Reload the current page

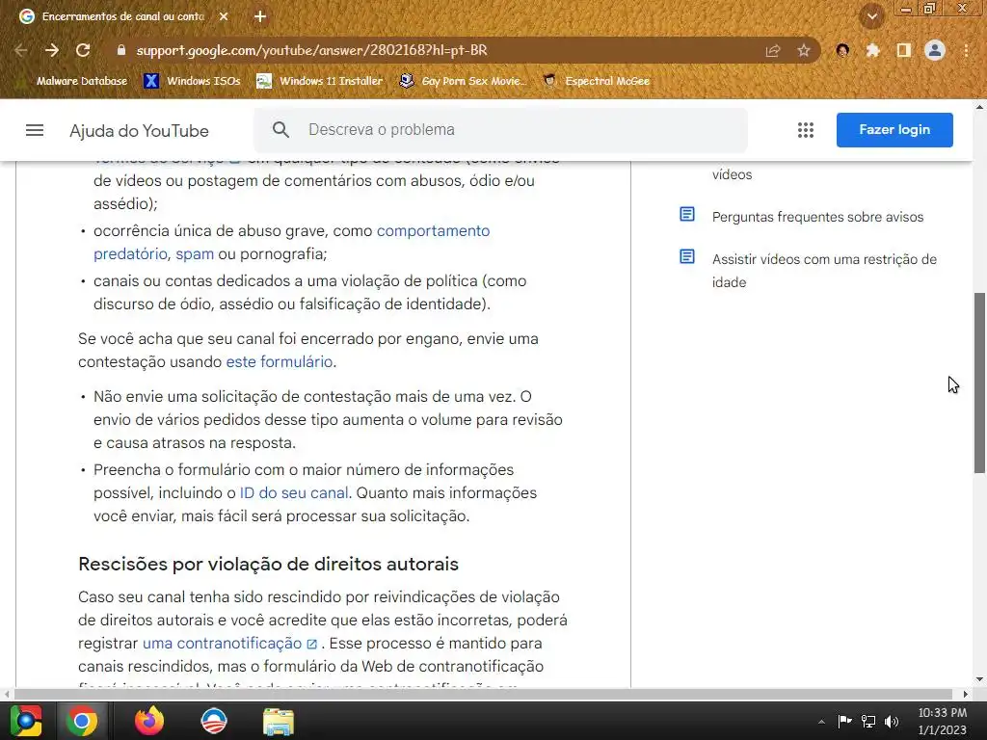point(83,50)
